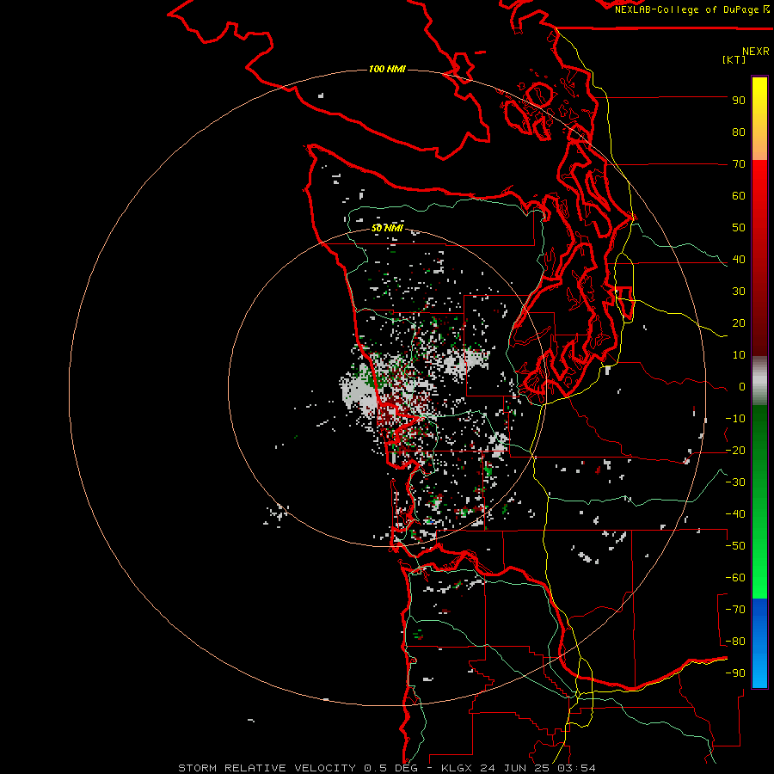Click the positive 60 value on the velocity scale
This screenshot has height=774, width=774.
[x=739, y=195]
